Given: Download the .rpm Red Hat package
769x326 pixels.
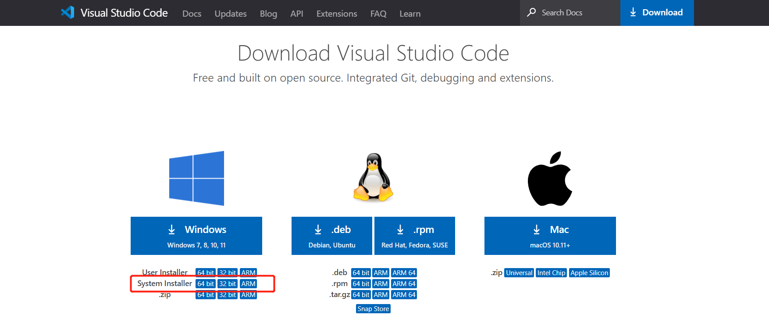Looking at the screenshot, I should point(415,236).
